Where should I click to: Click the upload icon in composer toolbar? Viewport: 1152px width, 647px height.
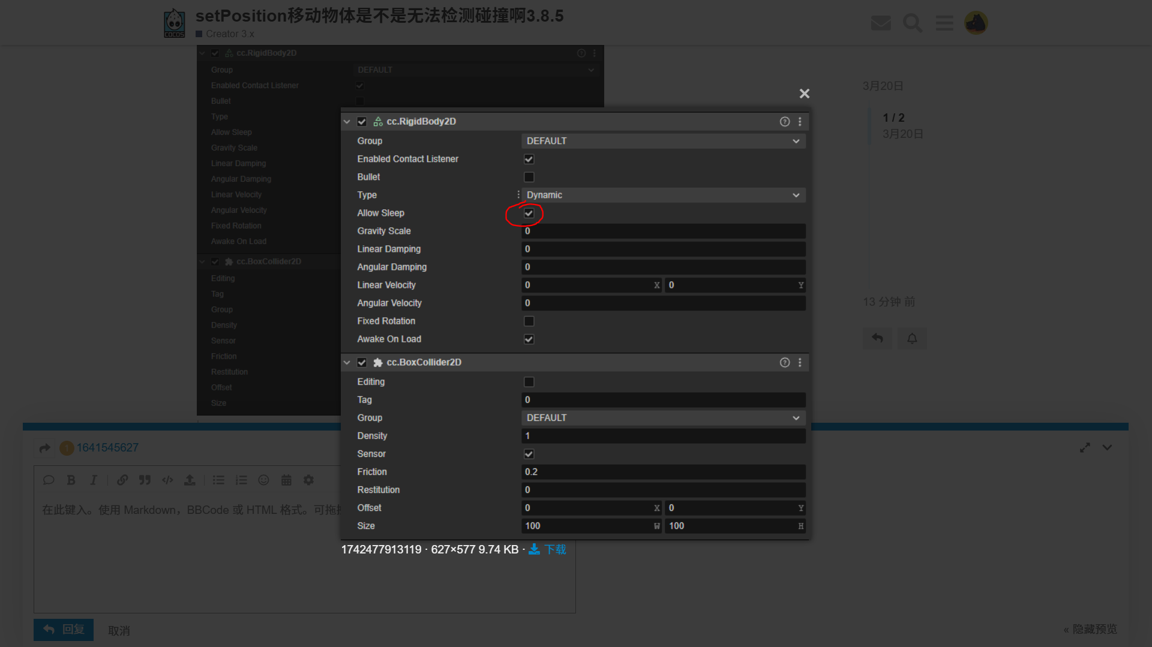point(190,480)
